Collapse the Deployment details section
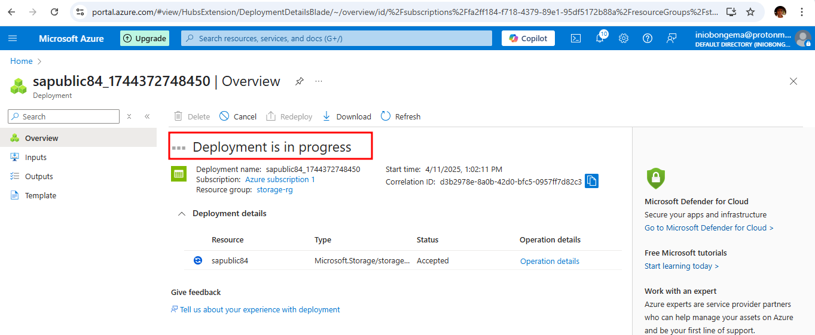This screenshot has height=335, width=815. (x=182, y=214)
